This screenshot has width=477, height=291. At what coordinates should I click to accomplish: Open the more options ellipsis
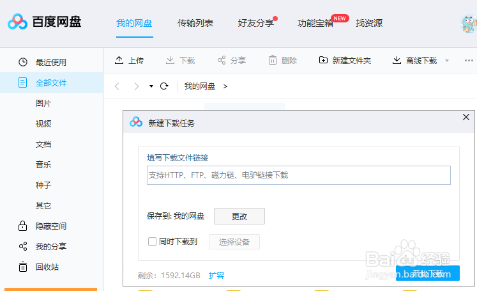click(469, 60)
